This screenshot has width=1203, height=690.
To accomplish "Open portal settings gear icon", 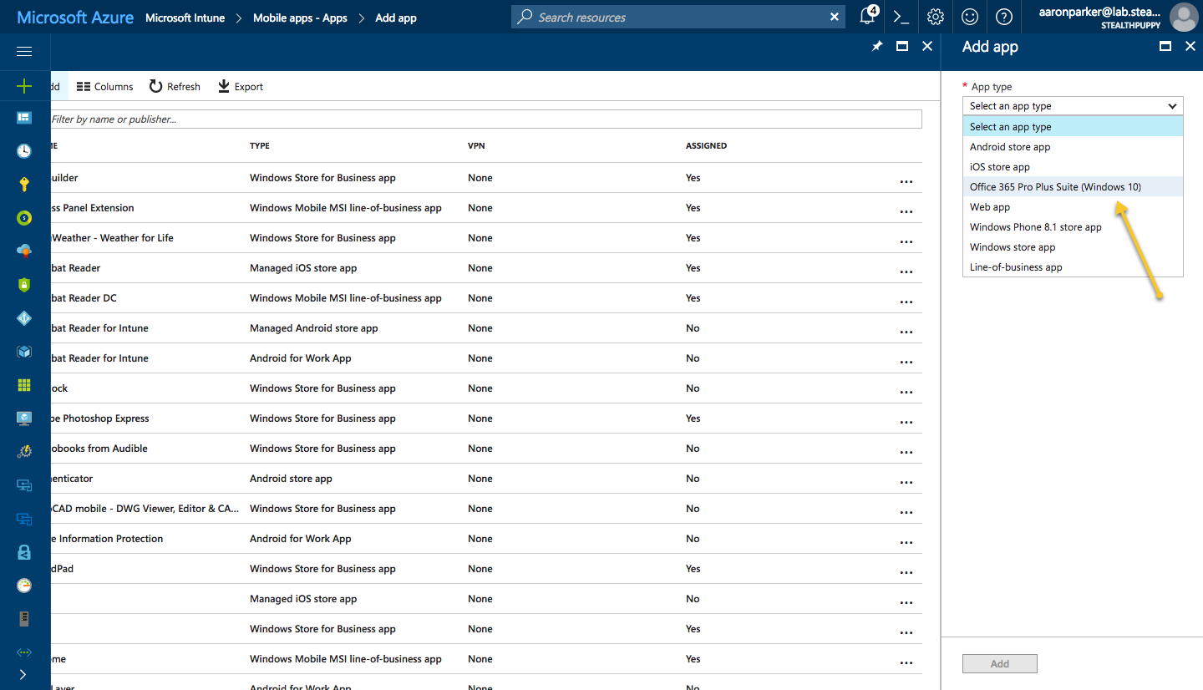I will (935, 17).
